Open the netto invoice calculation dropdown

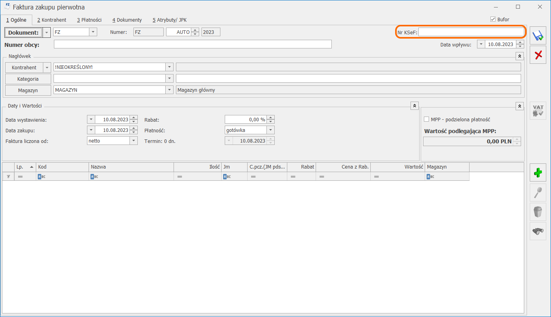click(134, 141)
